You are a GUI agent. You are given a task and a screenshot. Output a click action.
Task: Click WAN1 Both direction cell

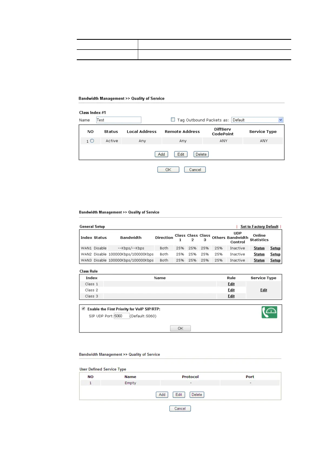click(x=164, y=248)
